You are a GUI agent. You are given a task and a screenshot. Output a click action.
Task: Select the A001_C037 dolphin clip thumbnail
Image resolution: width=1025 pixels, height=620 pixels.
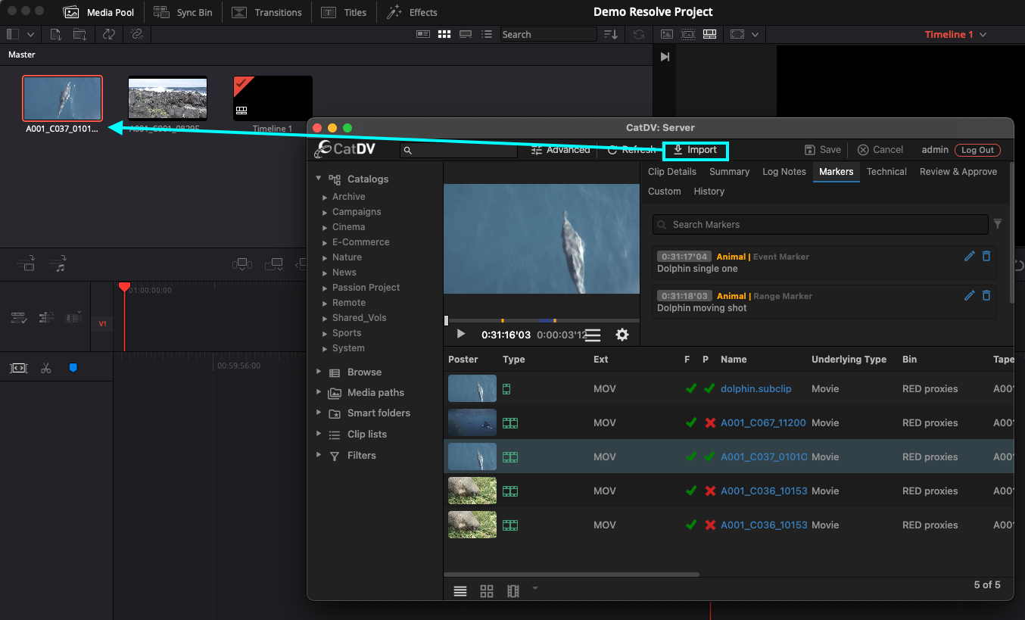[62, 98]
